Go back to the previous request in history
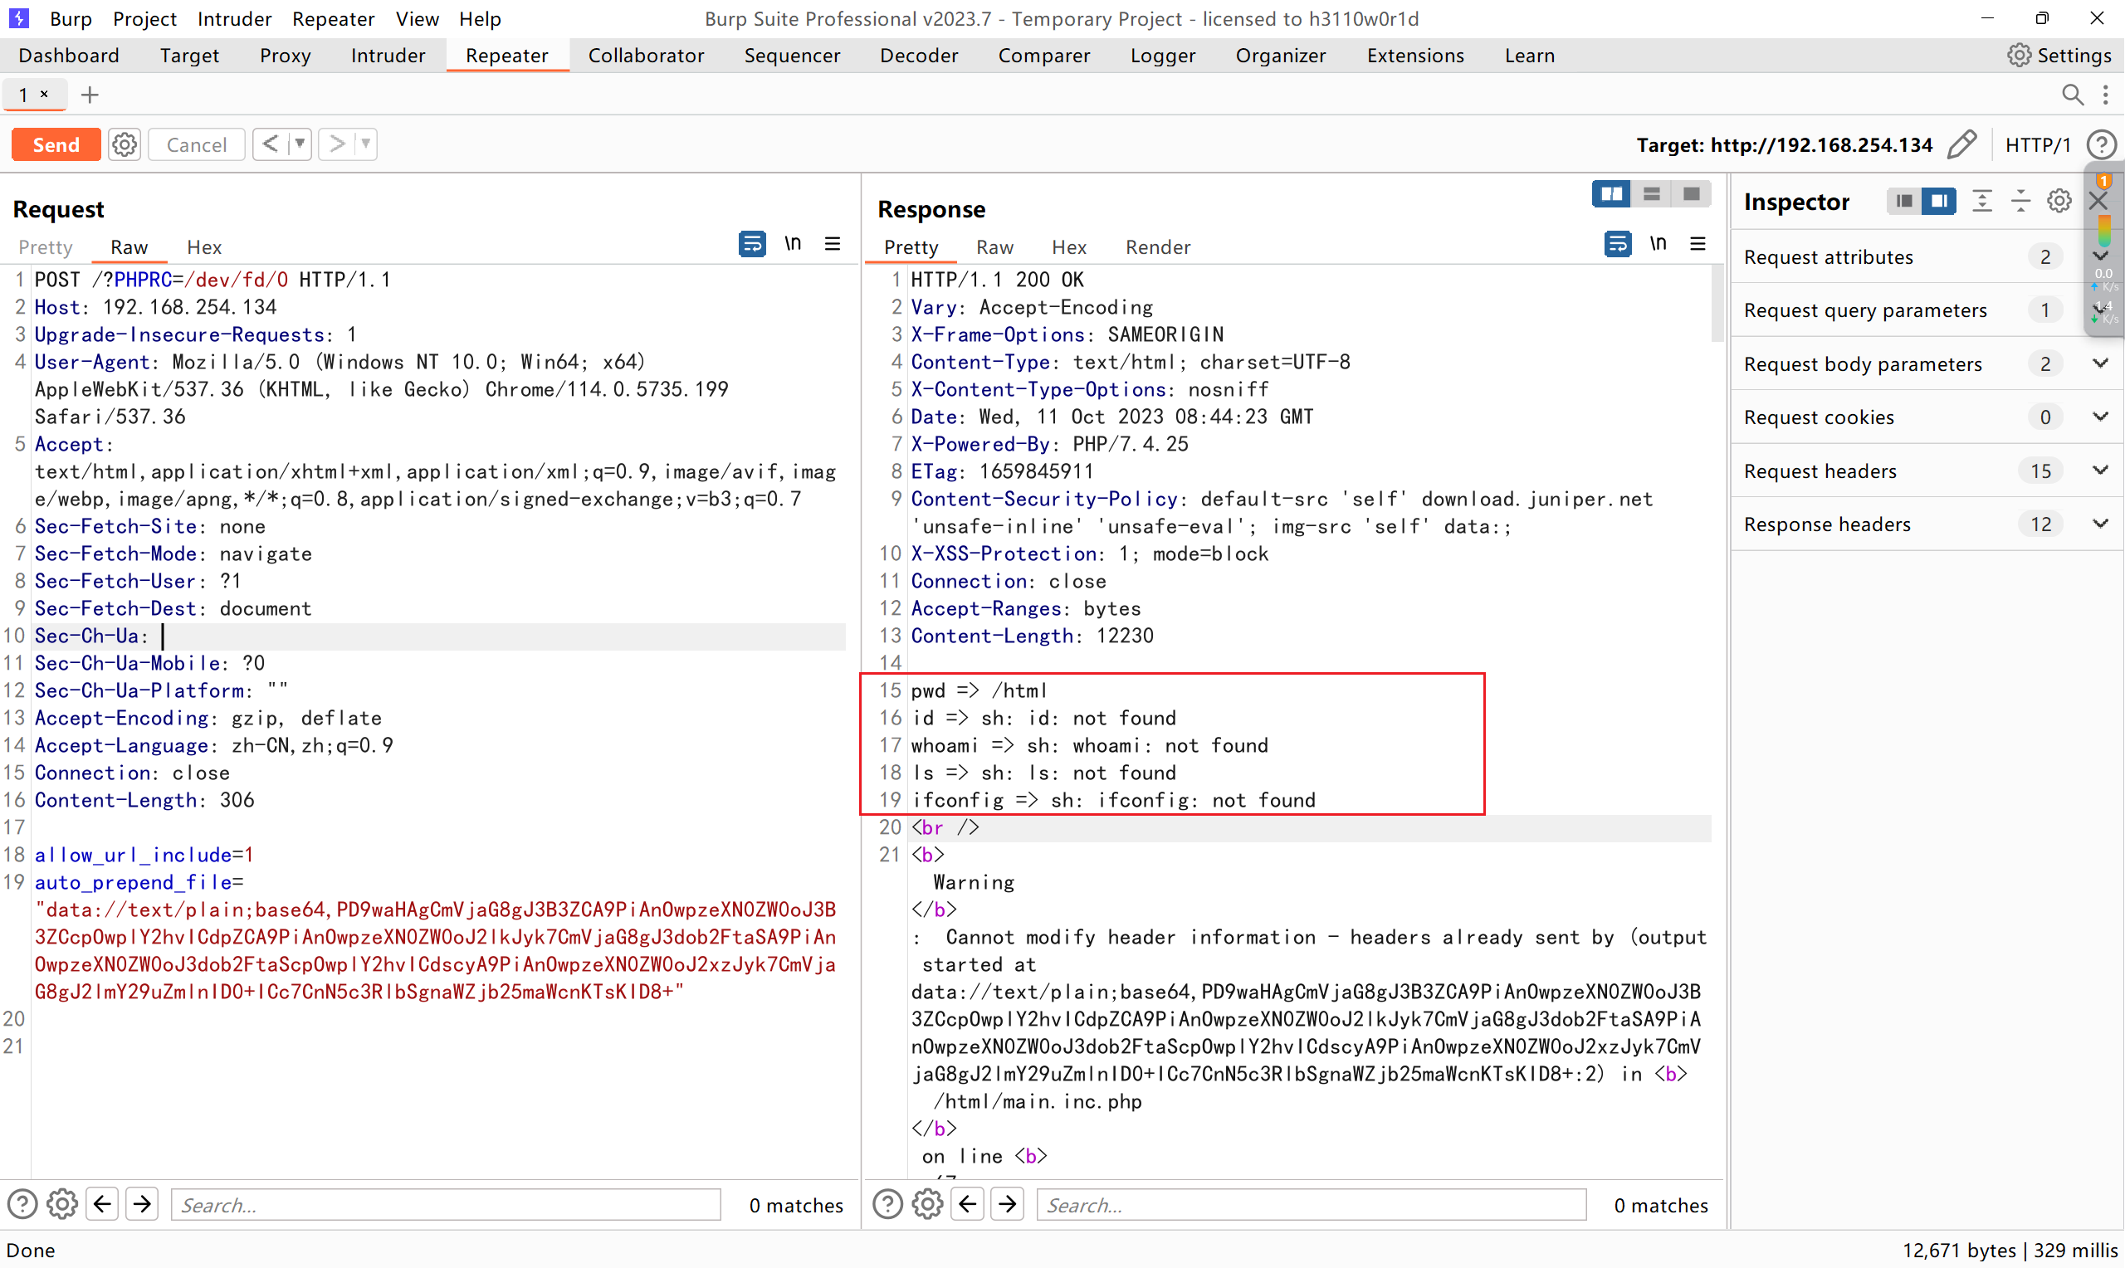Viewport: 2125px width, 1268px height. (270, 144)
